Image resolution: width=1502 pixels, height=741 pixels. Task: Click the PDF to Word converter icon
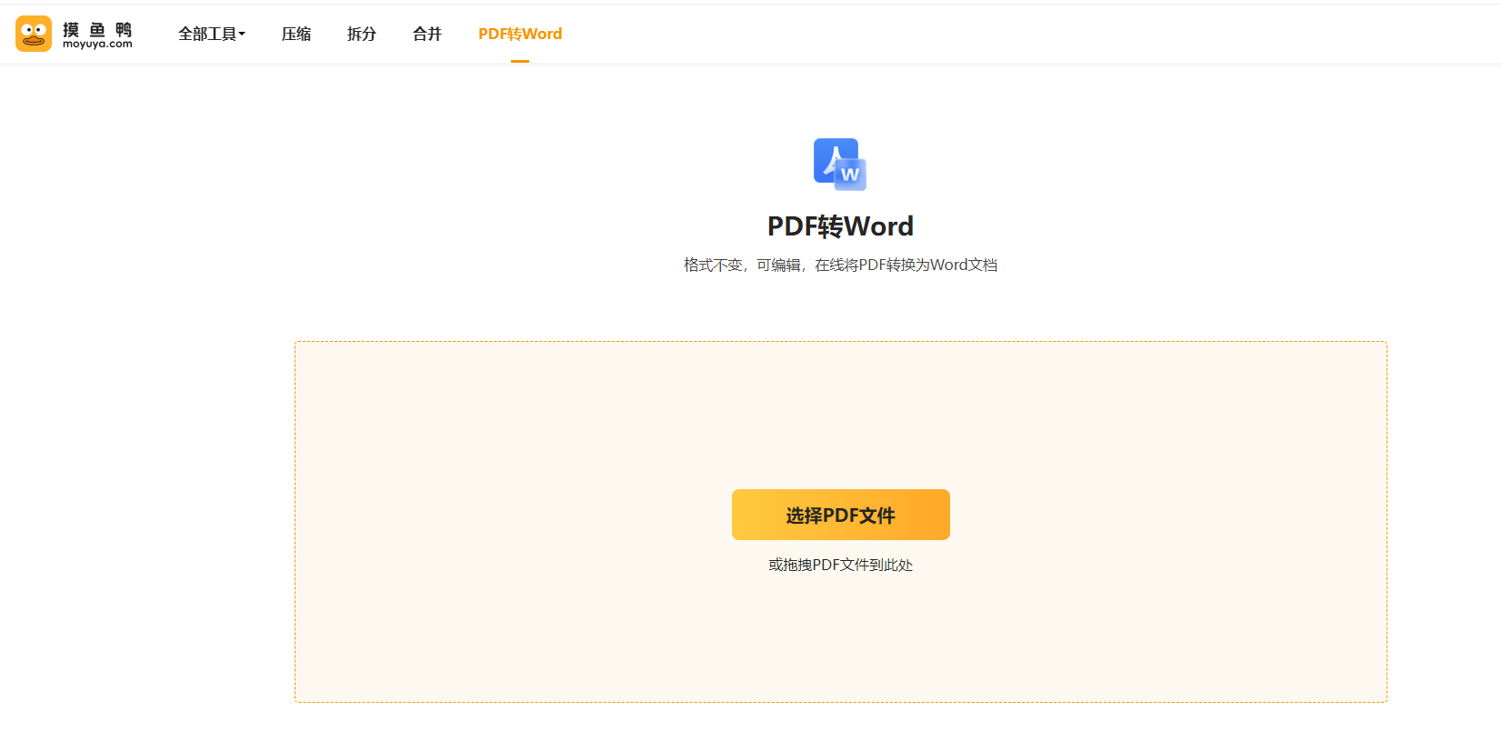840,165
